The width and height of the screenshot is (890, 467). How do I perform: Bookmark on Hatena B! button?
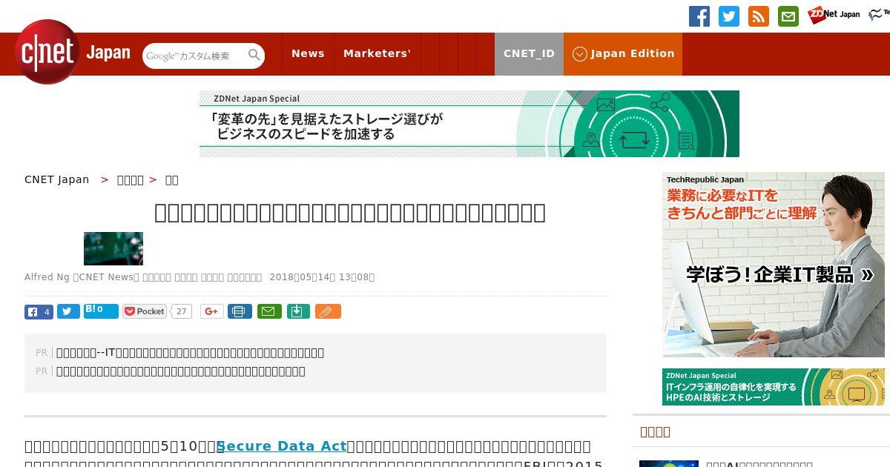click(x=101, y=311)
